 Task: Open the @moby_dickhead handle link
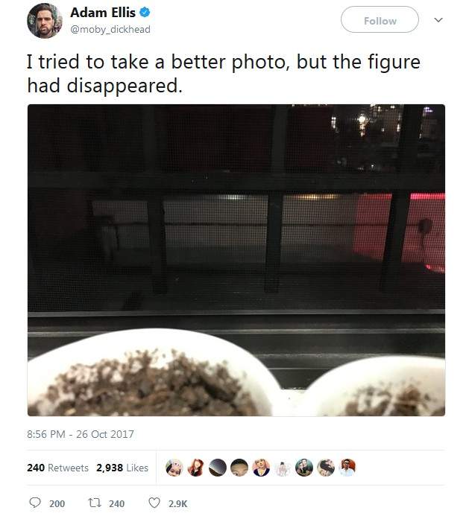click(110, 30)
